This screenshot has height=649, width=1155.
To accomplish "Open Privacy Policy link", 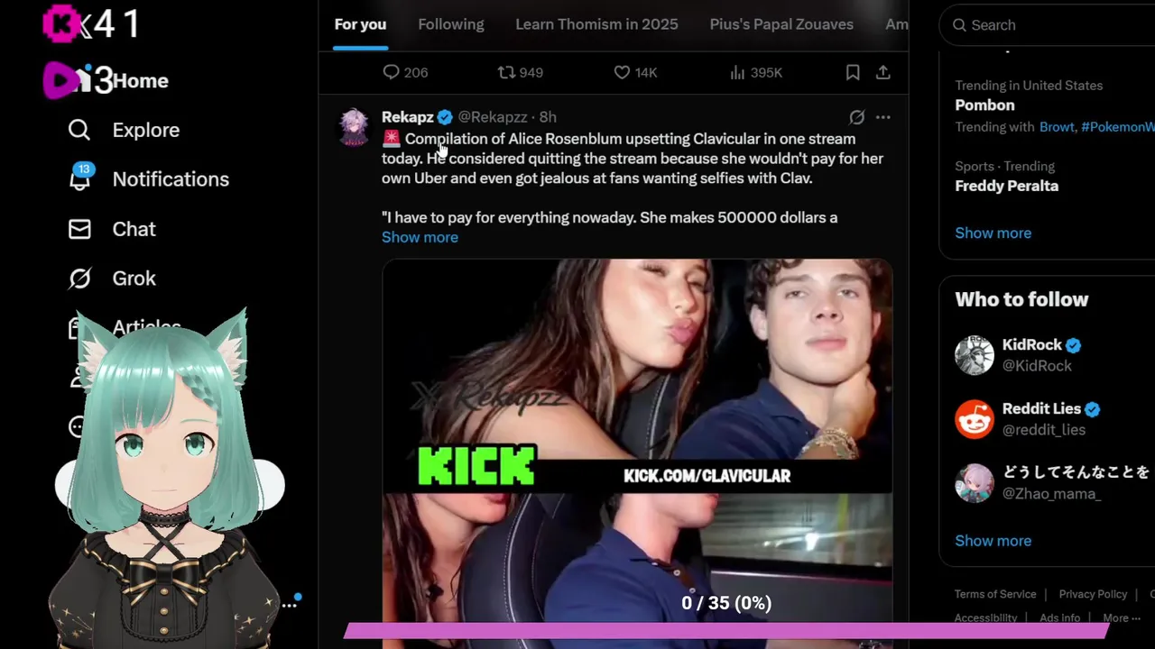I will [1093, 594].
